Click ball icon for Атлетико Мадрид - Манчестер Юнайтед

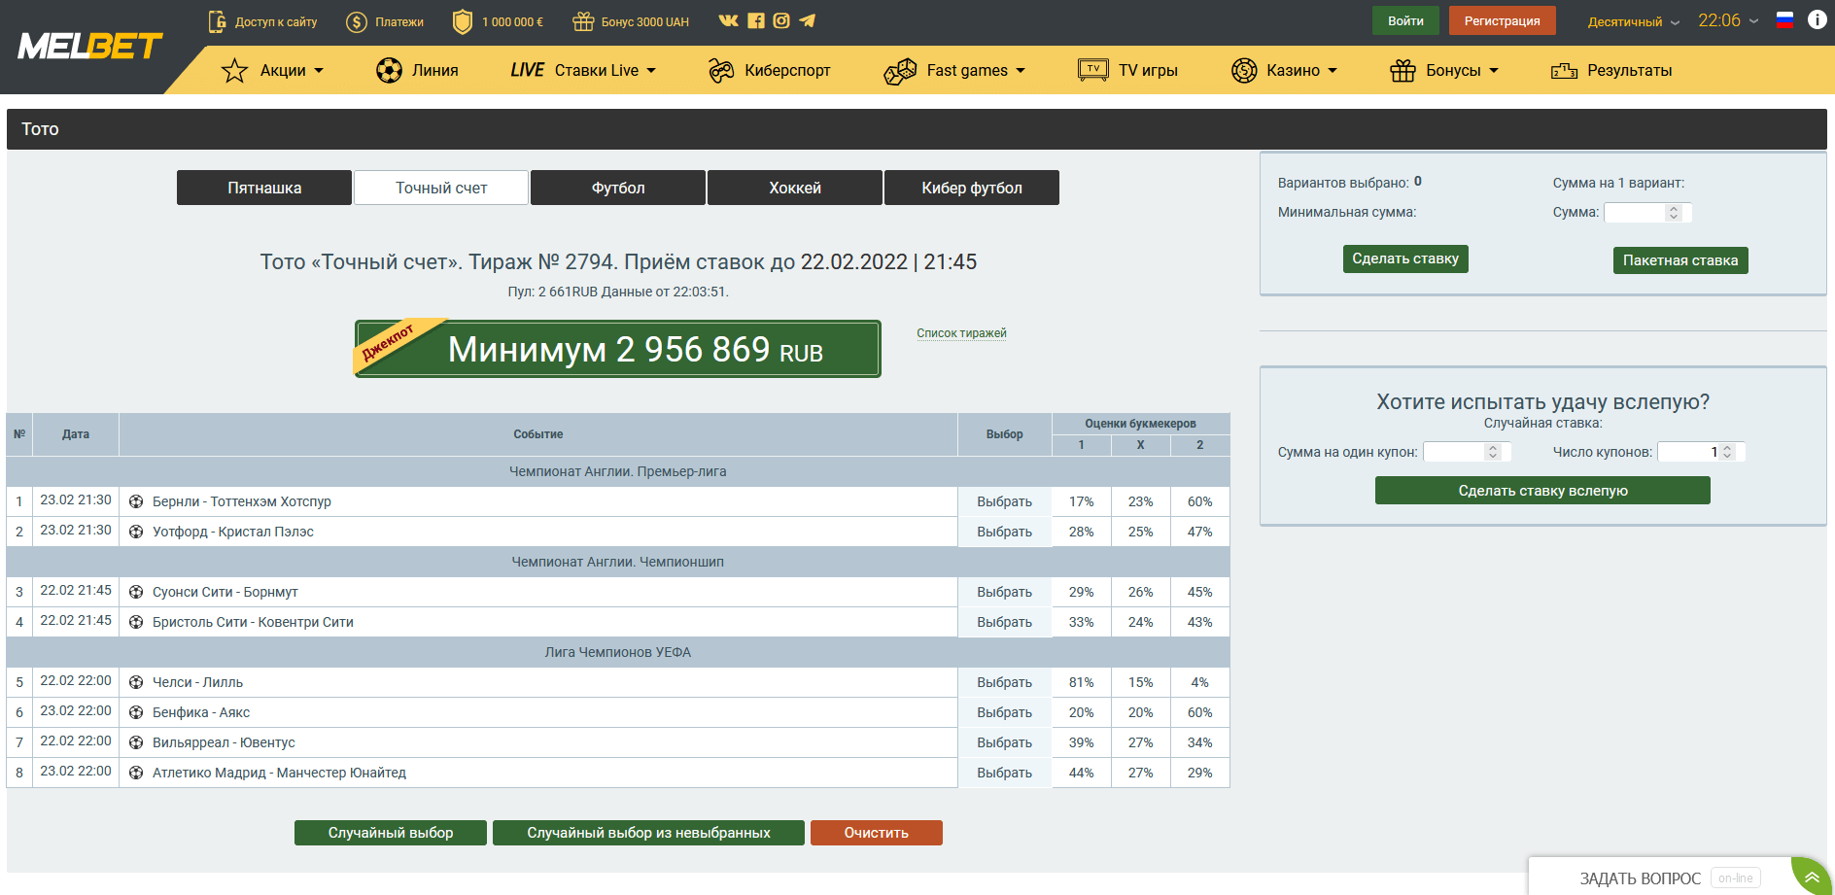coord(136,773)
